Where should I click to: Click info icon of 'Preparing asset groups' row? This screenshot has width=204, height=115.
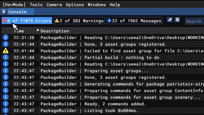point(6,71)
